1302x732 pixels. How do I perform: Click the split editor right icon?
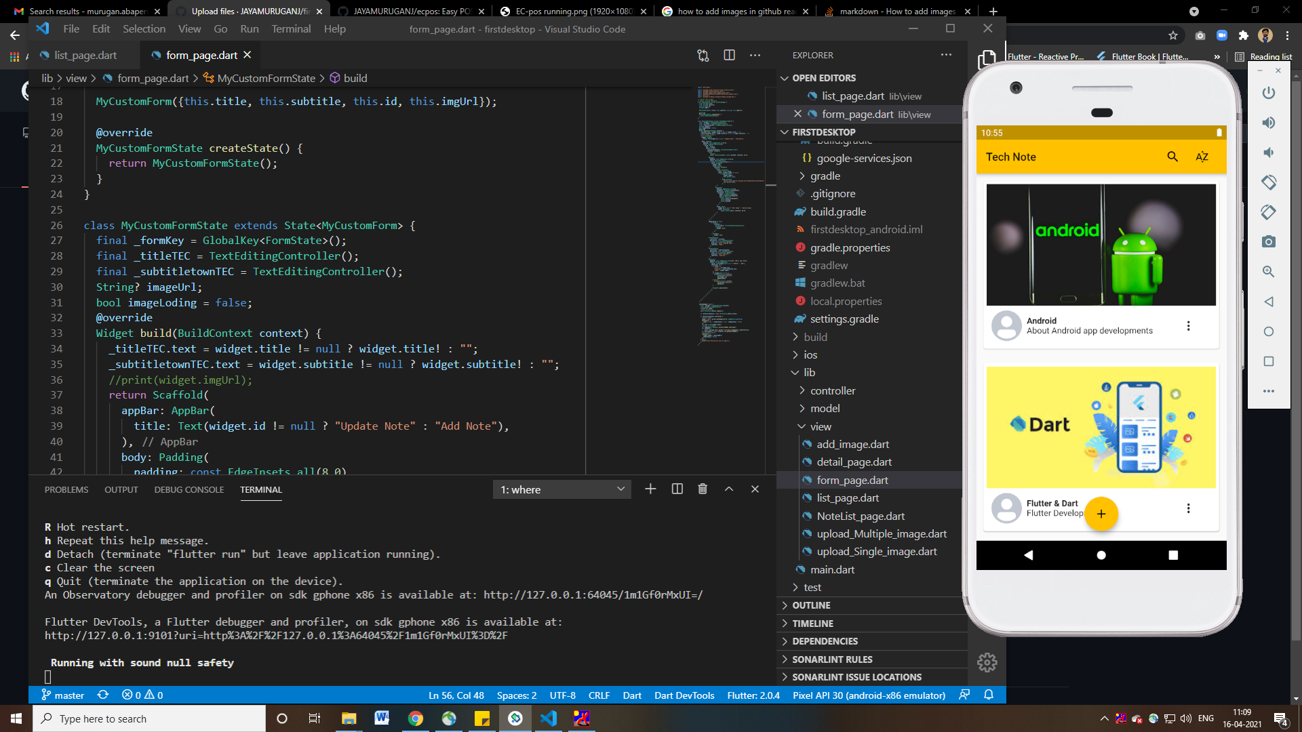pos(729,55)
